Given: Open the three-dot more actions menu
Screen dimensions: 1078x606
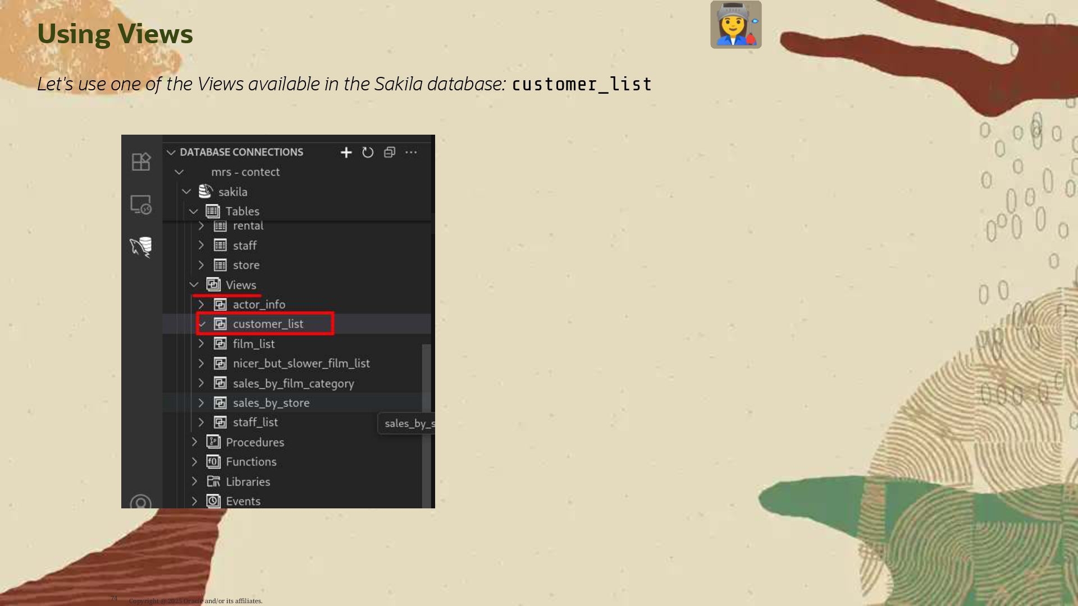Looking at the screenshot, I should pos(411,153).
